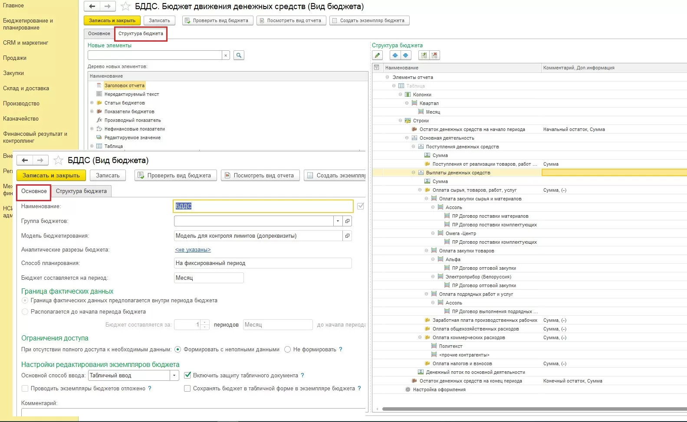Click the fx icon of Производный показатель
Image resolution: width=687 pixels, height=422 pixels.
(99, 120)
